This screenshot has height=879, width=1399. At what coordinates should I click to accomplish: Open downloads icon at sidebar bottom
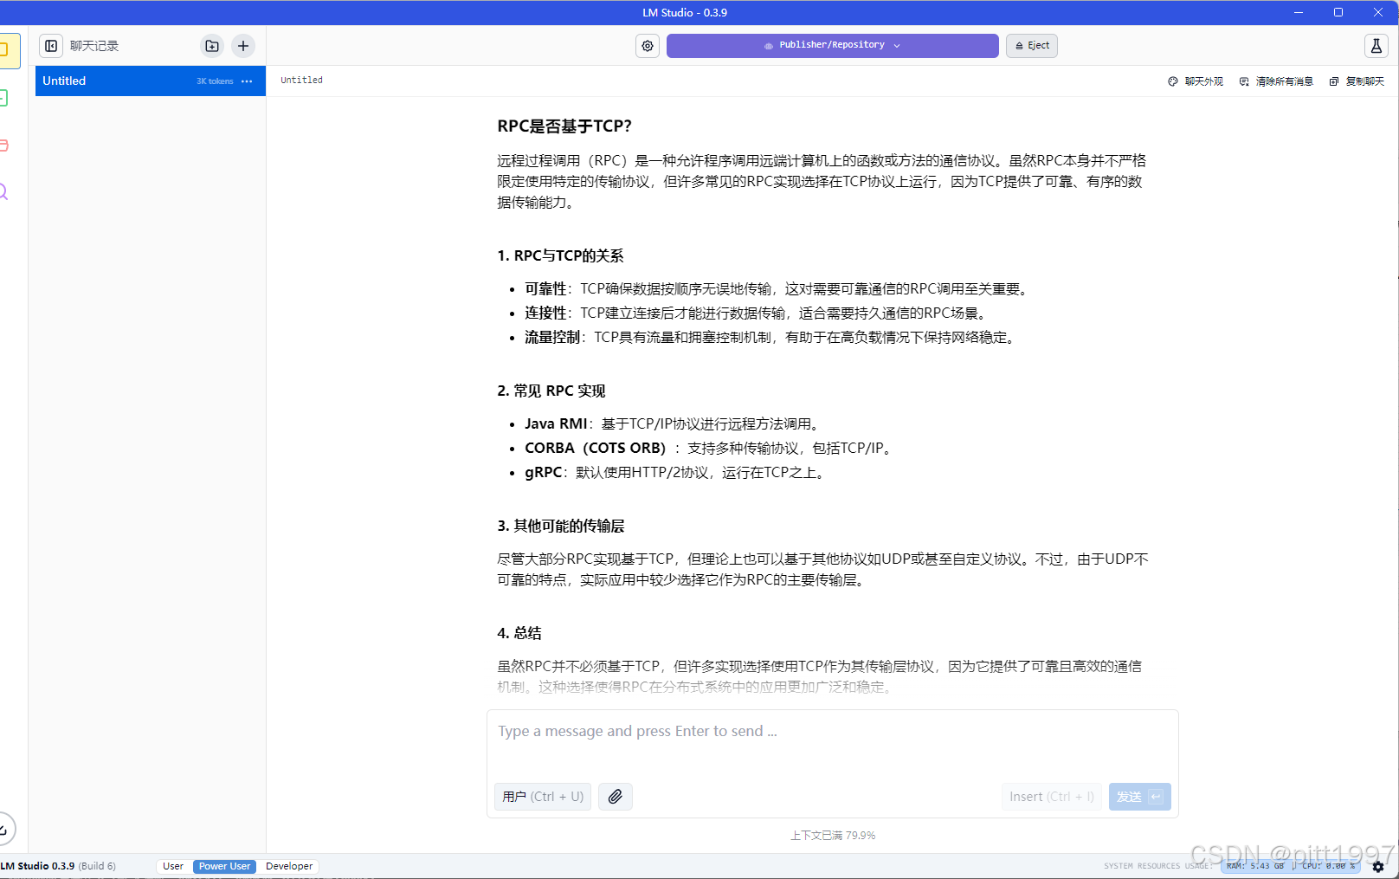point(4,829)
